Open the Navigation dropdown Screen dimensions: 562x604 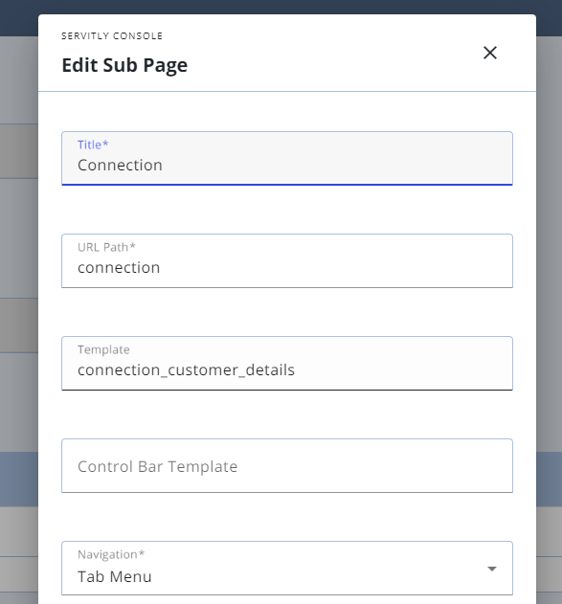click(x=287, y=569)
